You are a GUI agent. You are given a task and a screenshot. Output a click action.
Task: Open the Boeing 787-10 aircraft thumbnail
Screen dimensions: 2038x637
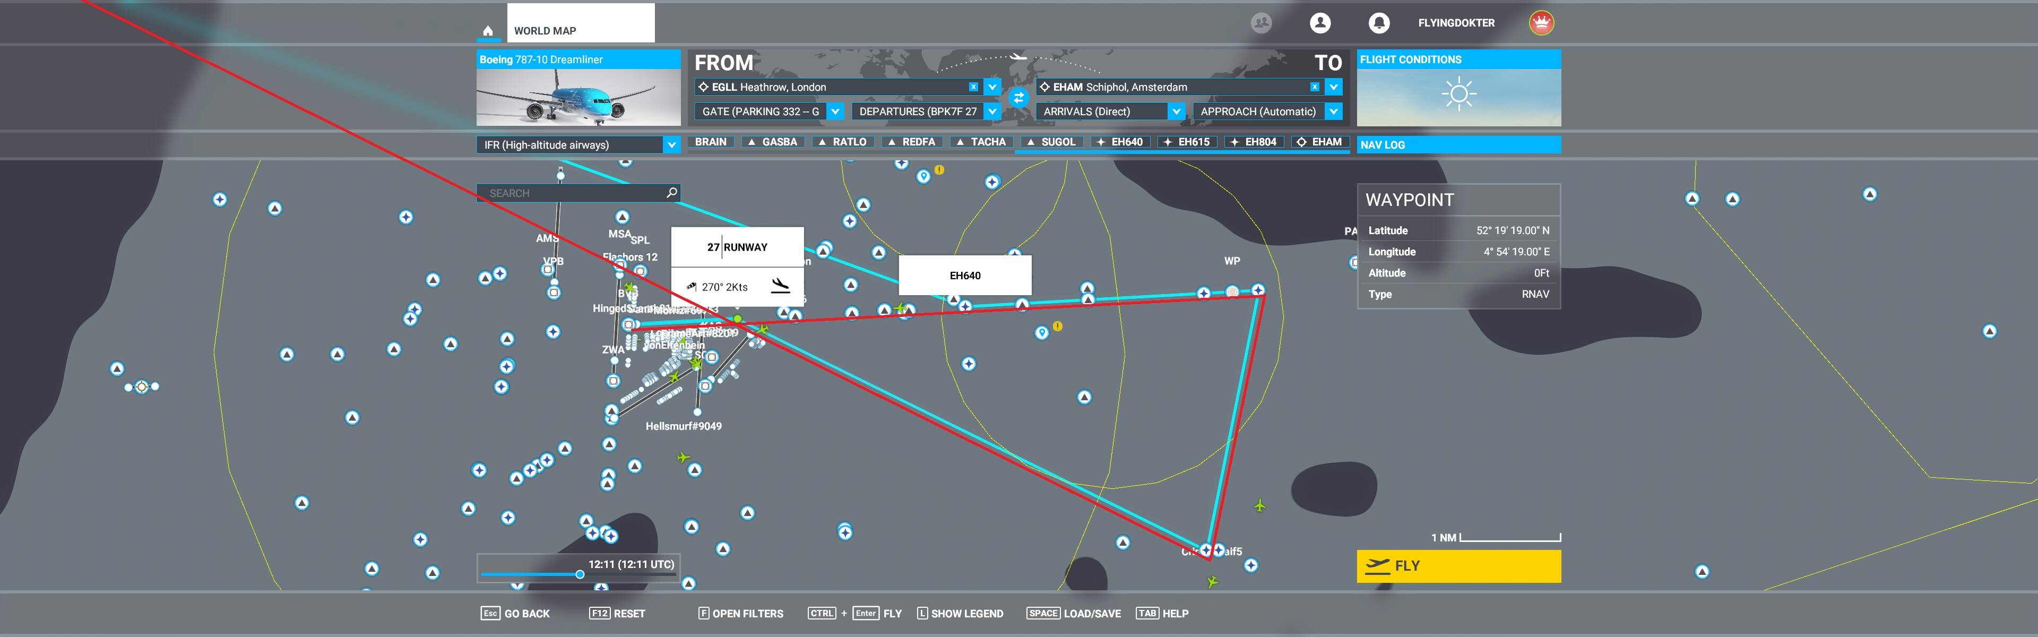coord(578,97)
